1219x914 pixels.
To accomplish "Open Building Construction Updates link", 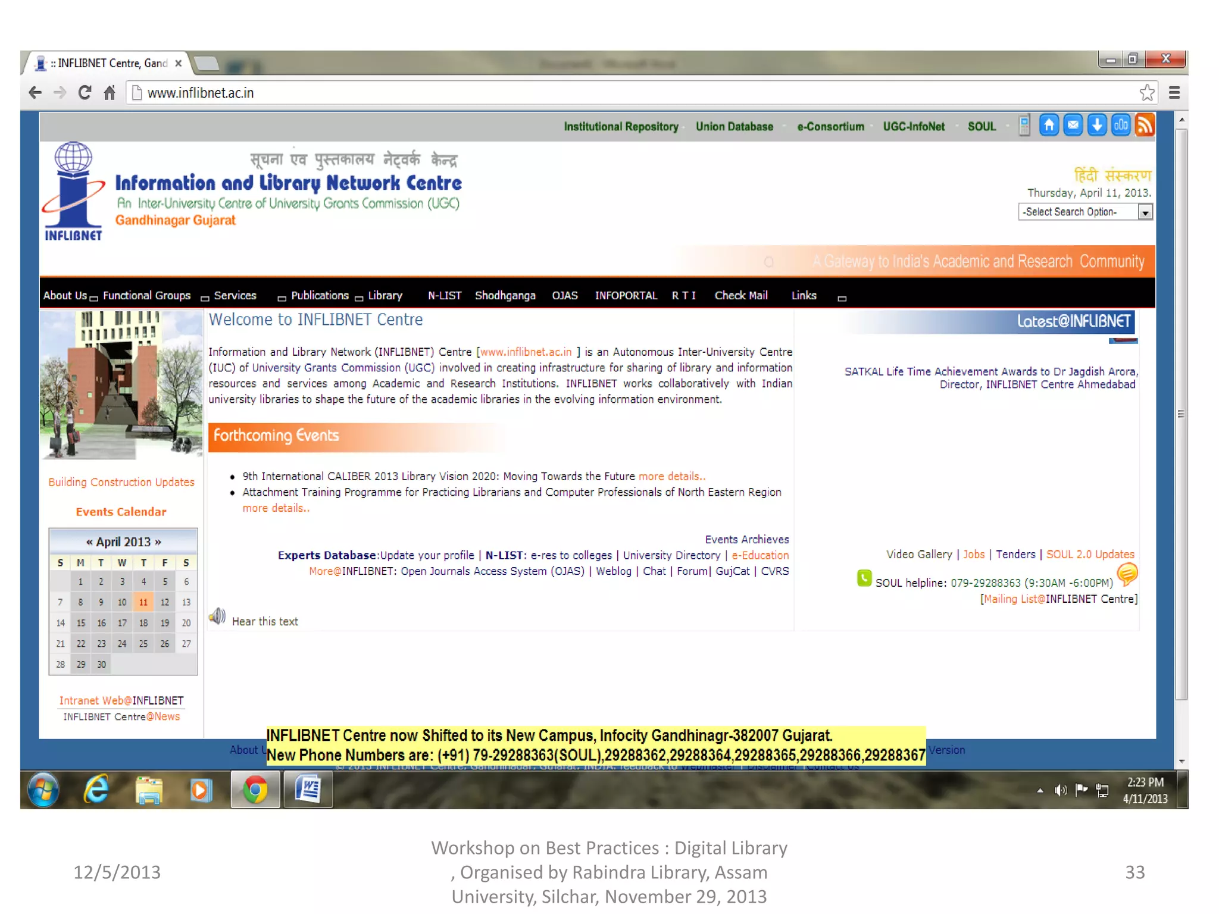I will click(121, 483).
